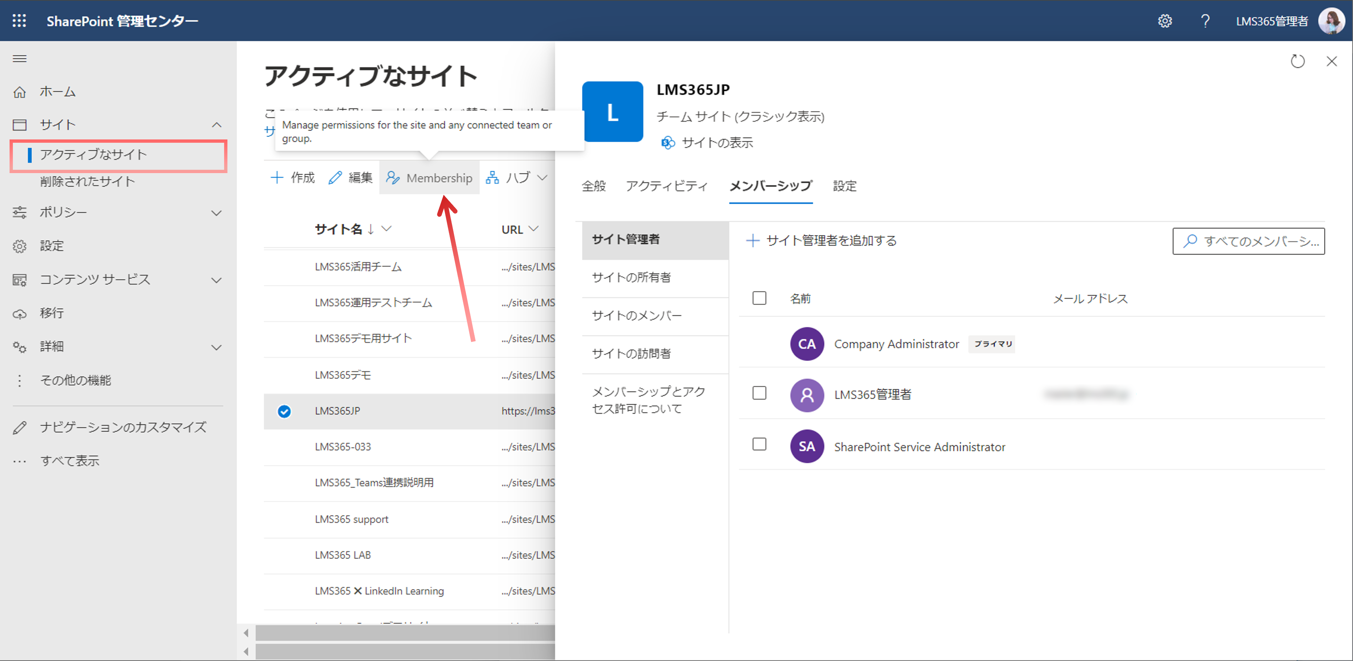
Task: Select the LMS365 LAB site row
Action: [x=409, y=556]
